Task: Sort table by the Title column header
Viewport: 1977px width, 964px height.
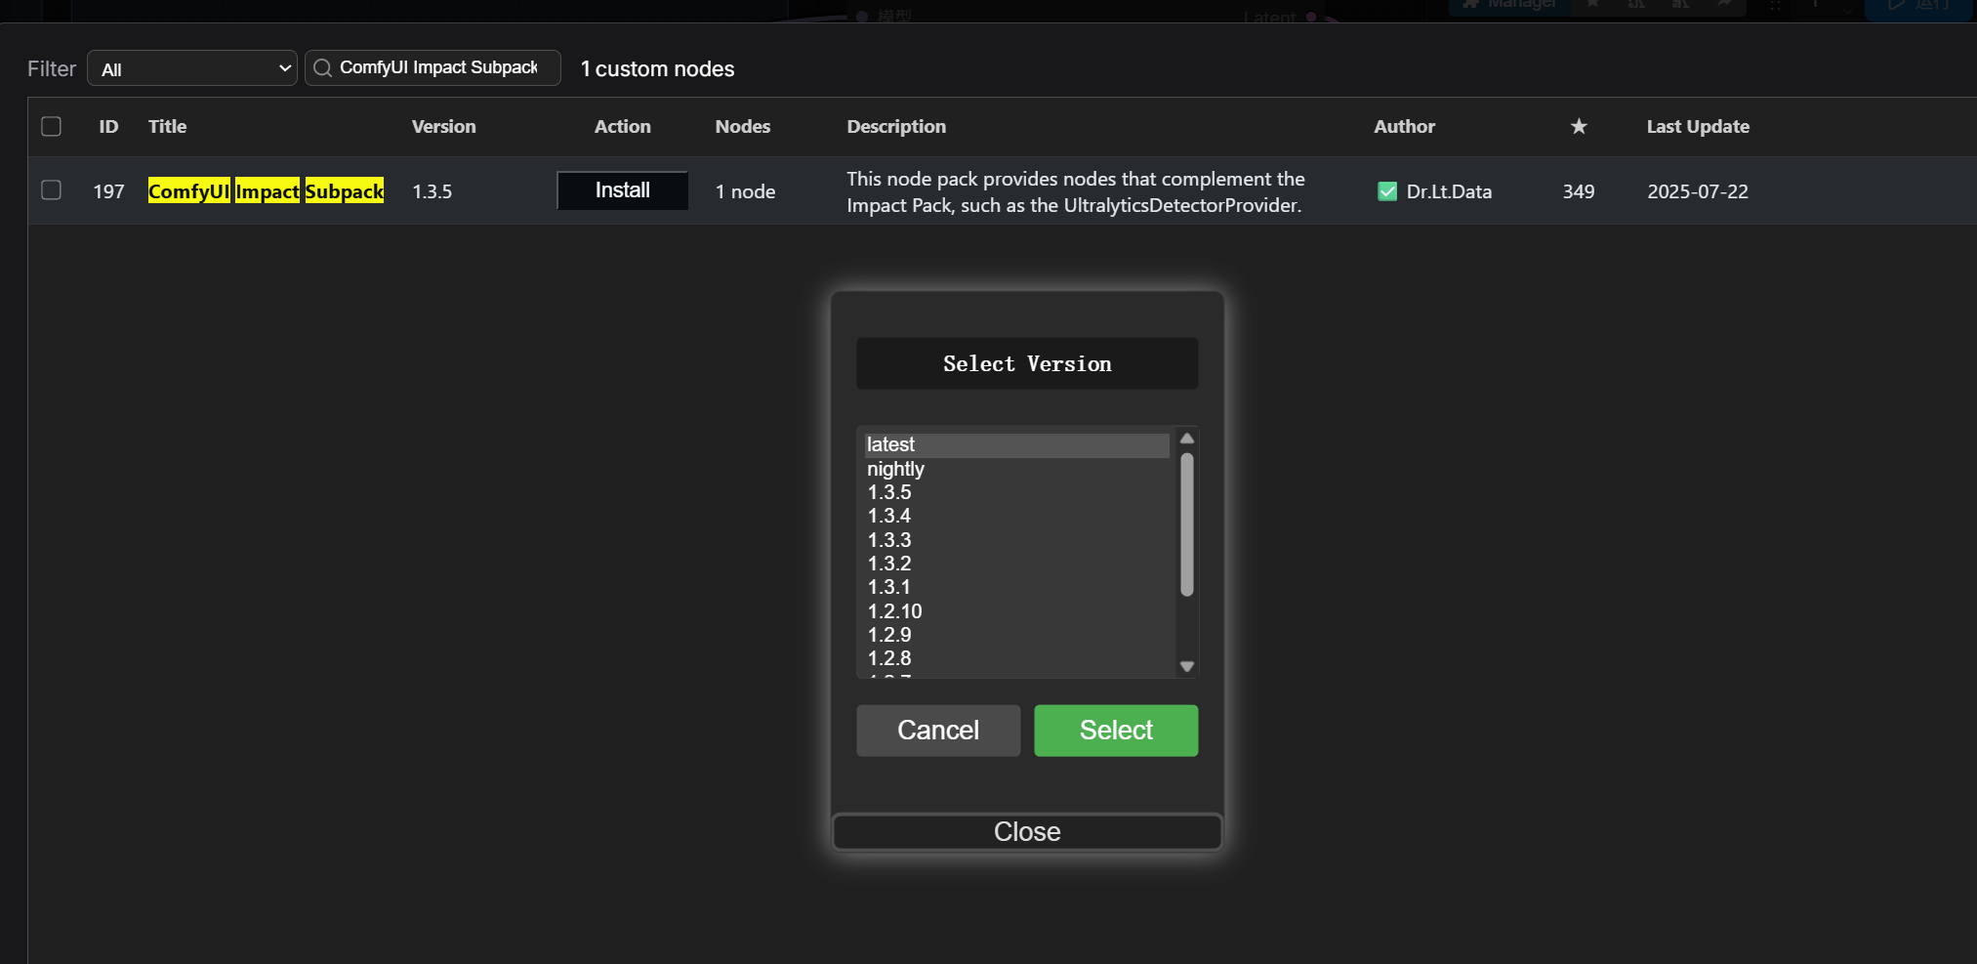Action: (167, 126)
